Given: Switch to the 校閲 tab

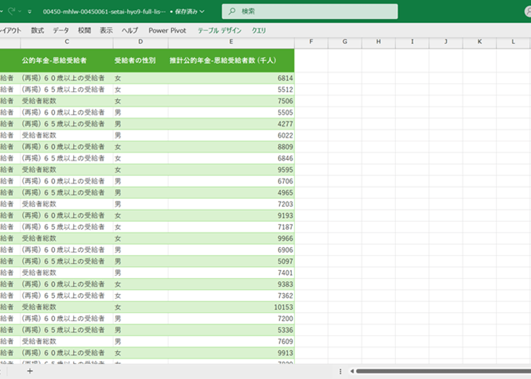Looking at the screenshot, I should (84, 30).
